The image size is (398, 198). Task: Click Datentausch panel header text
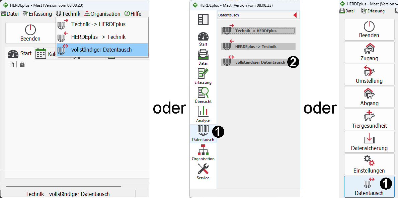point(228,15)
